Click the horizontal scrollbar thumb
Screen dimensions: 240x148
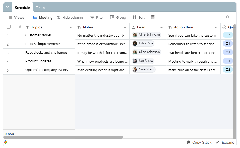pos(63,137)
